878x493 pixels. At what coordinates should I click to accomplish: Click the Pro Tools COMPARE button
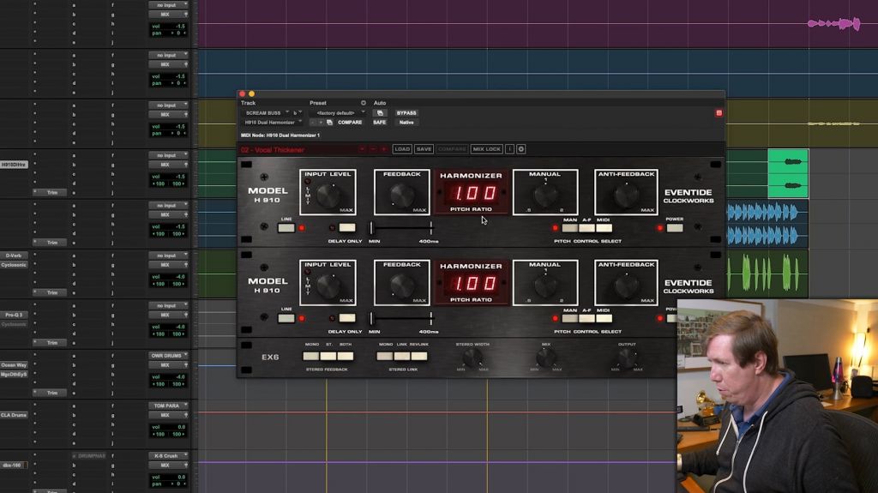click(x=350, y=122)
